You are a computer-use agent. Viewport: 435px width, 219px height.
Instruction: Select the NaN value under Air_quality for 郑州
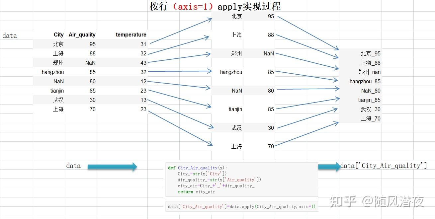(x=90, y=62)
